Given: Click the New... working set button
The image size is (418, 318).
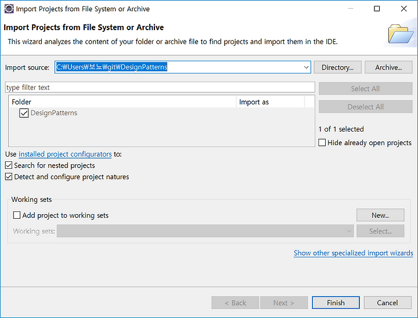Looking at the screenshot, I should [x=380, y=215].
